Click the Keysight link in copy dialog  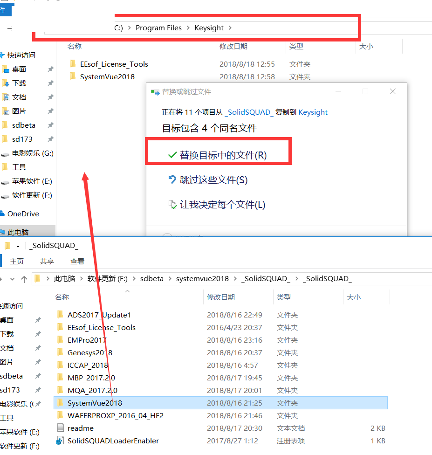click(x=313, y=112)
